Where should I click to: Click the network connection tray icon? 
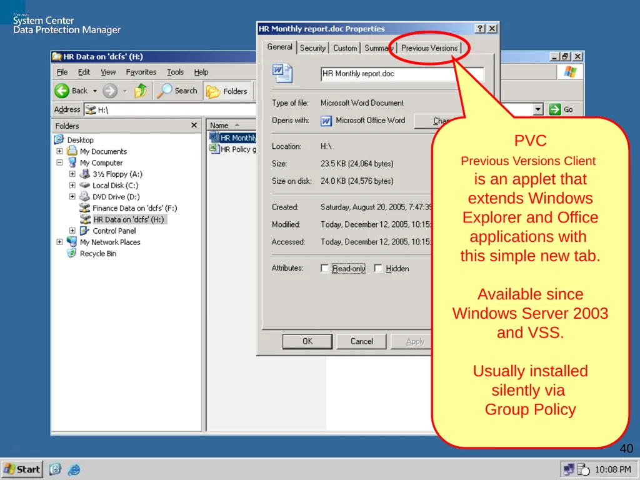coord(569,469)
